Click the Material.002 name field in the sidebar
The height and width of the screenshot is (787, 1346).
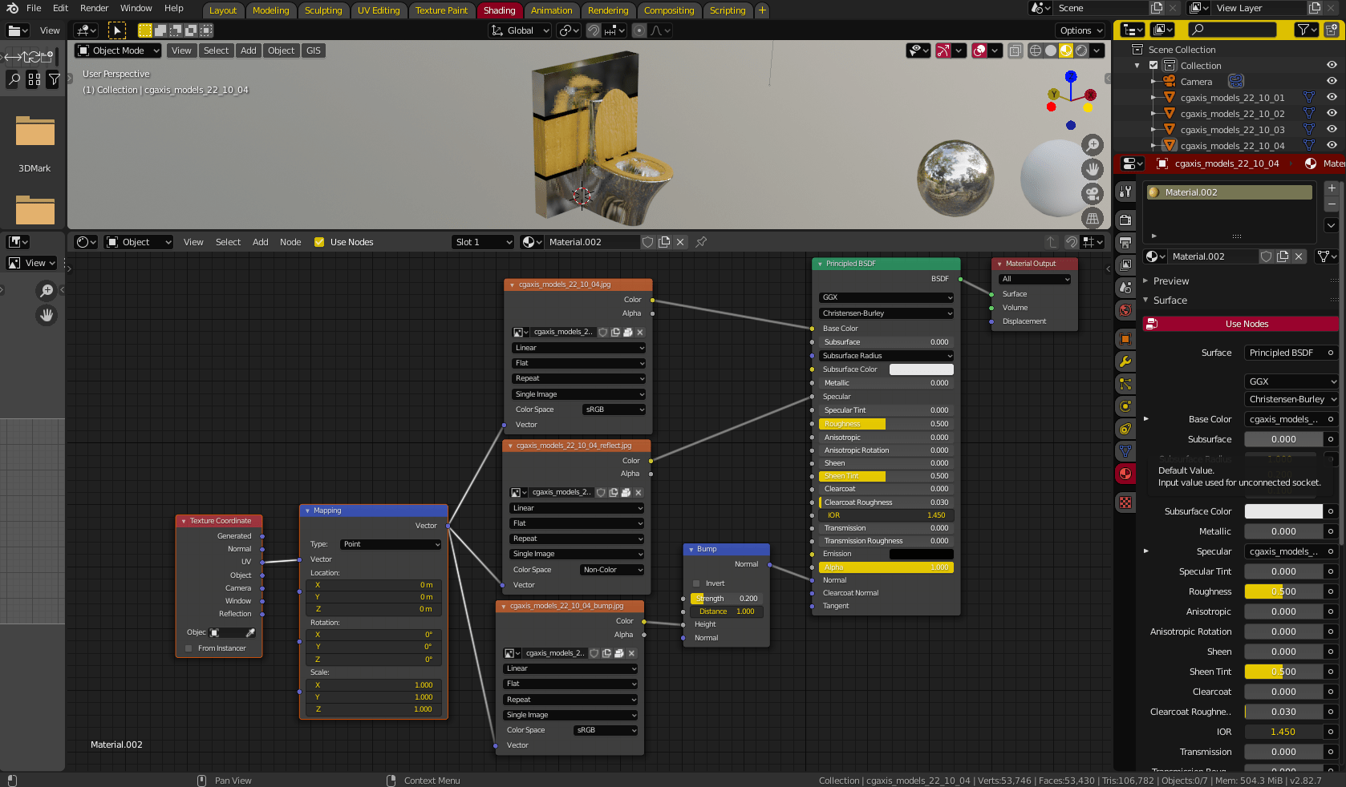(1211, 256)
